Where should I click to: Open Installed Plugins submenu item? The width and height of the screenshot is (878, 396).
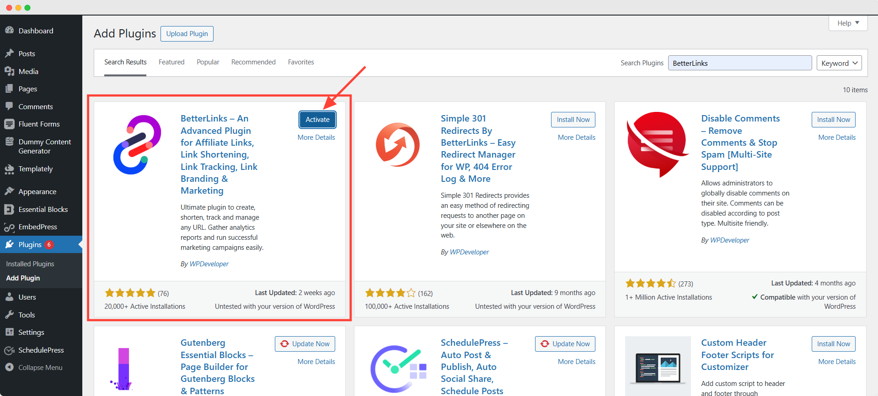coord(30,264)
